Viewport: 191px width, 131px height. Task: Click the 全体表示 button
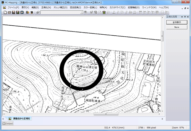pyautogui.click(x=177, y=22)
